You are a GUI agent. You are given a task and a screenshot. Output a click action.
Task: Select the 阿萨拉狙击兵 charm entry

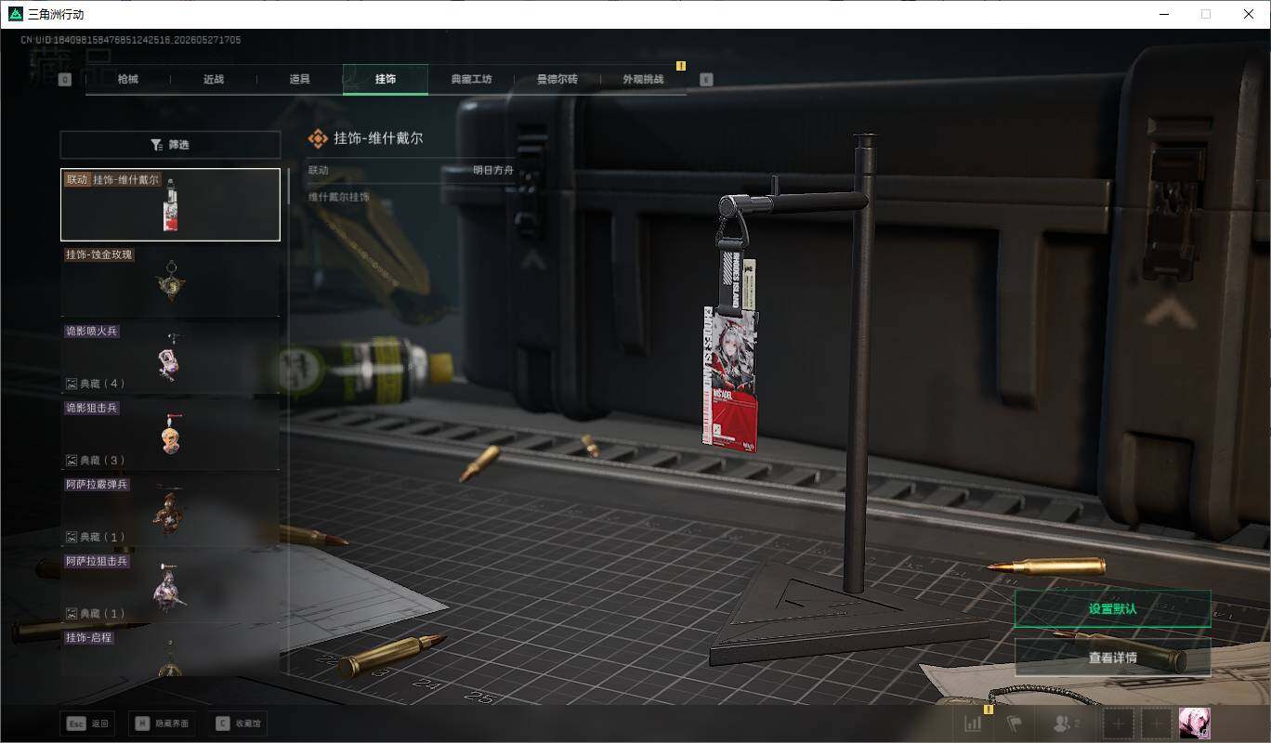pos(170,588)
